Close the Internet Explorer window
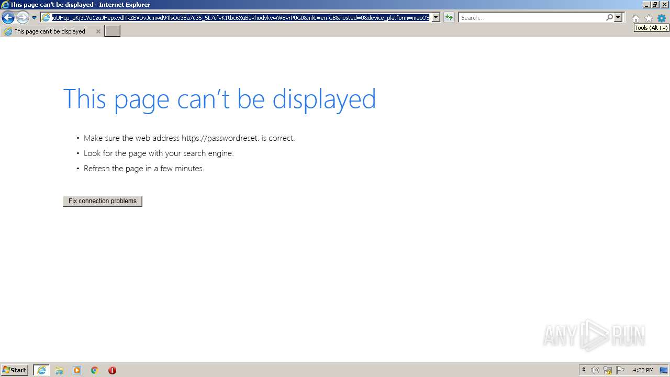Image resolution: width=670 pixels, height=377 pixels. pyautogui.click(x=664, y=4)
